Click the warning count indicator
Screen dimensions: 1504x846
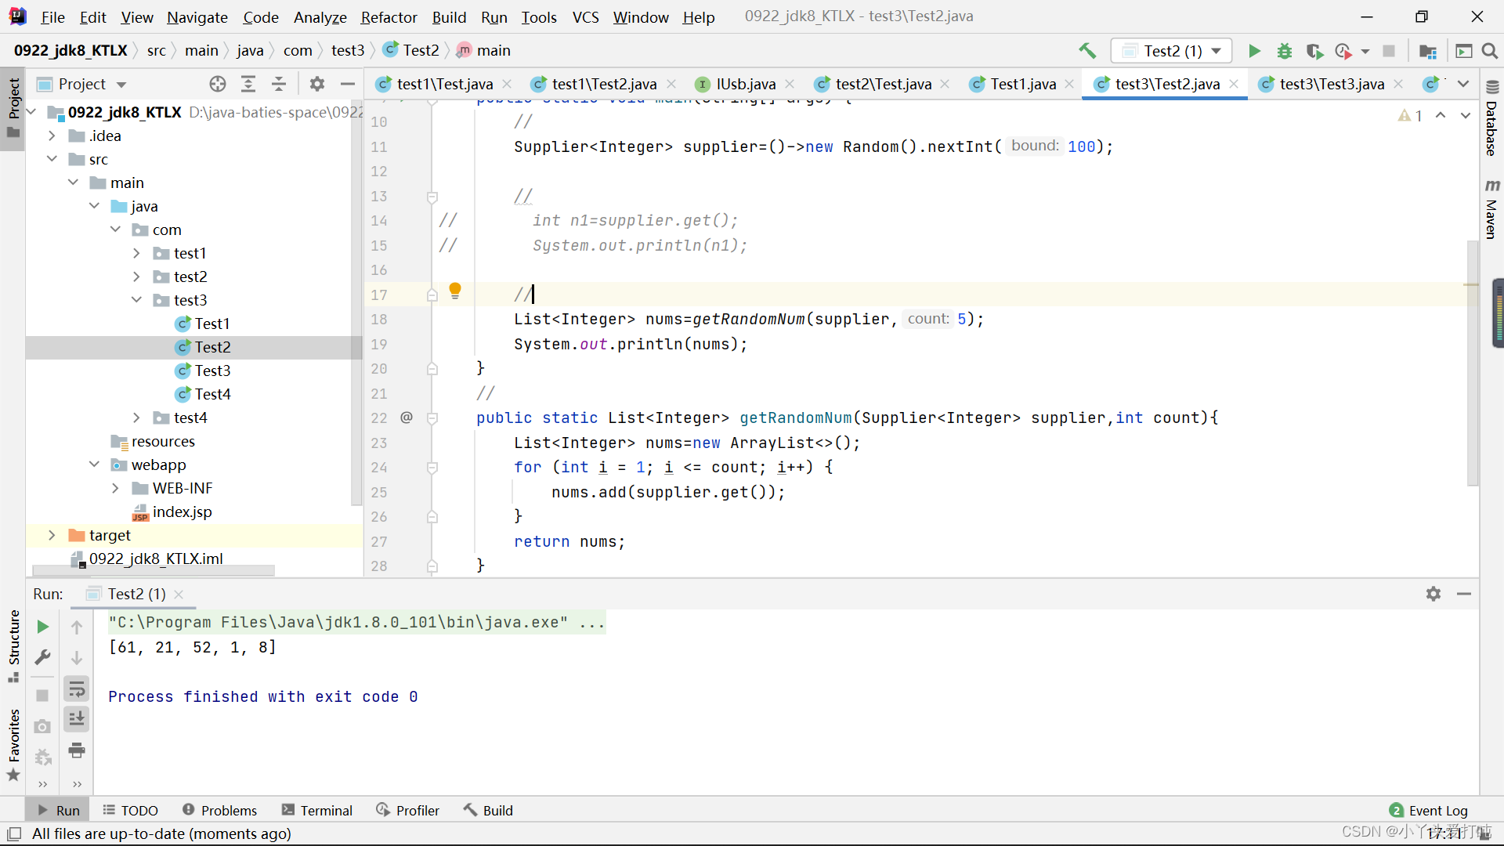click(1410, 115)
